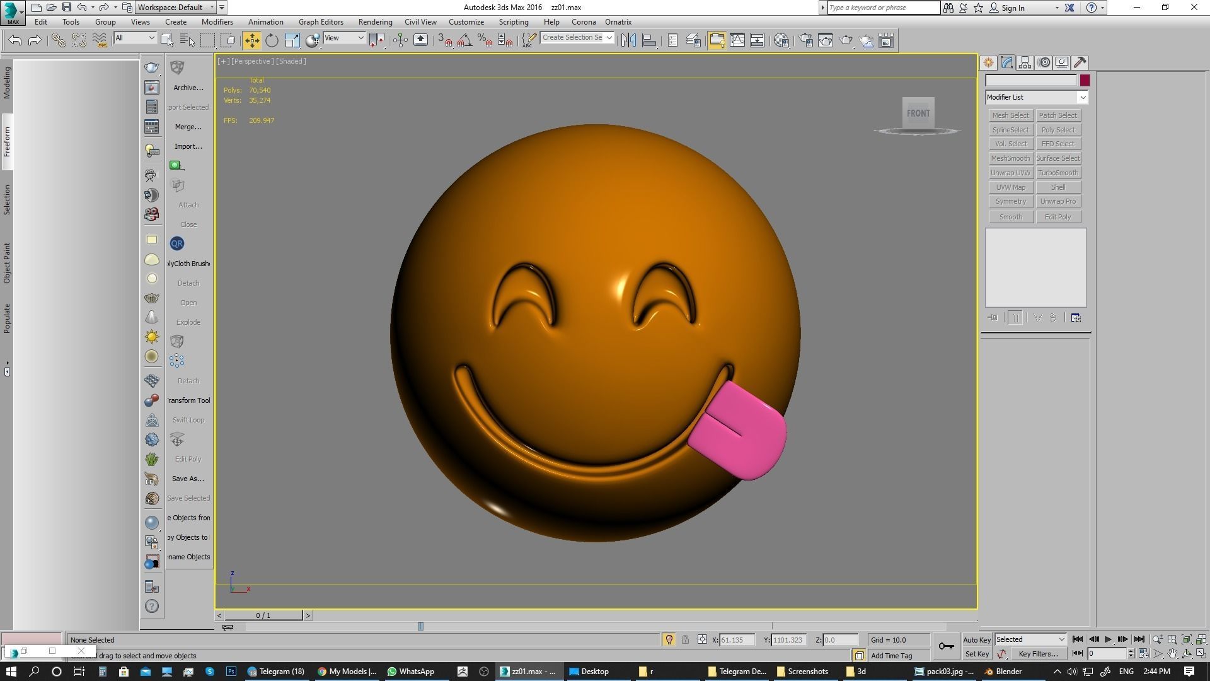Click the Unwrap UVW button
Screen dimensions: 1210x681
click(1010, 173)
